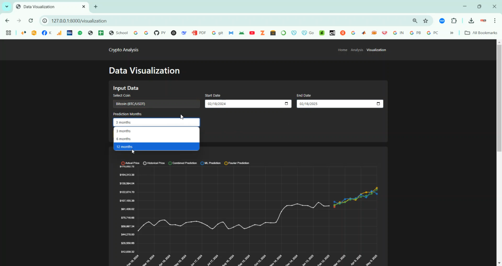Go to the Analysis nav tab
This screenshot has width=502, height=266.
click(357, 50)
